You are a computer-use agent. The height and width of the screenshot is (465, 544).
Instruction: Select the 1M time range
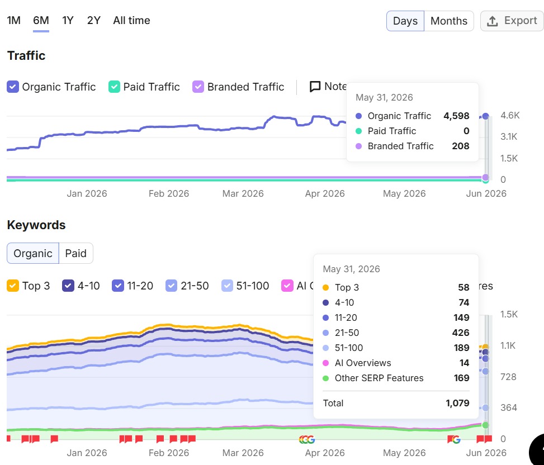(14, 21)
